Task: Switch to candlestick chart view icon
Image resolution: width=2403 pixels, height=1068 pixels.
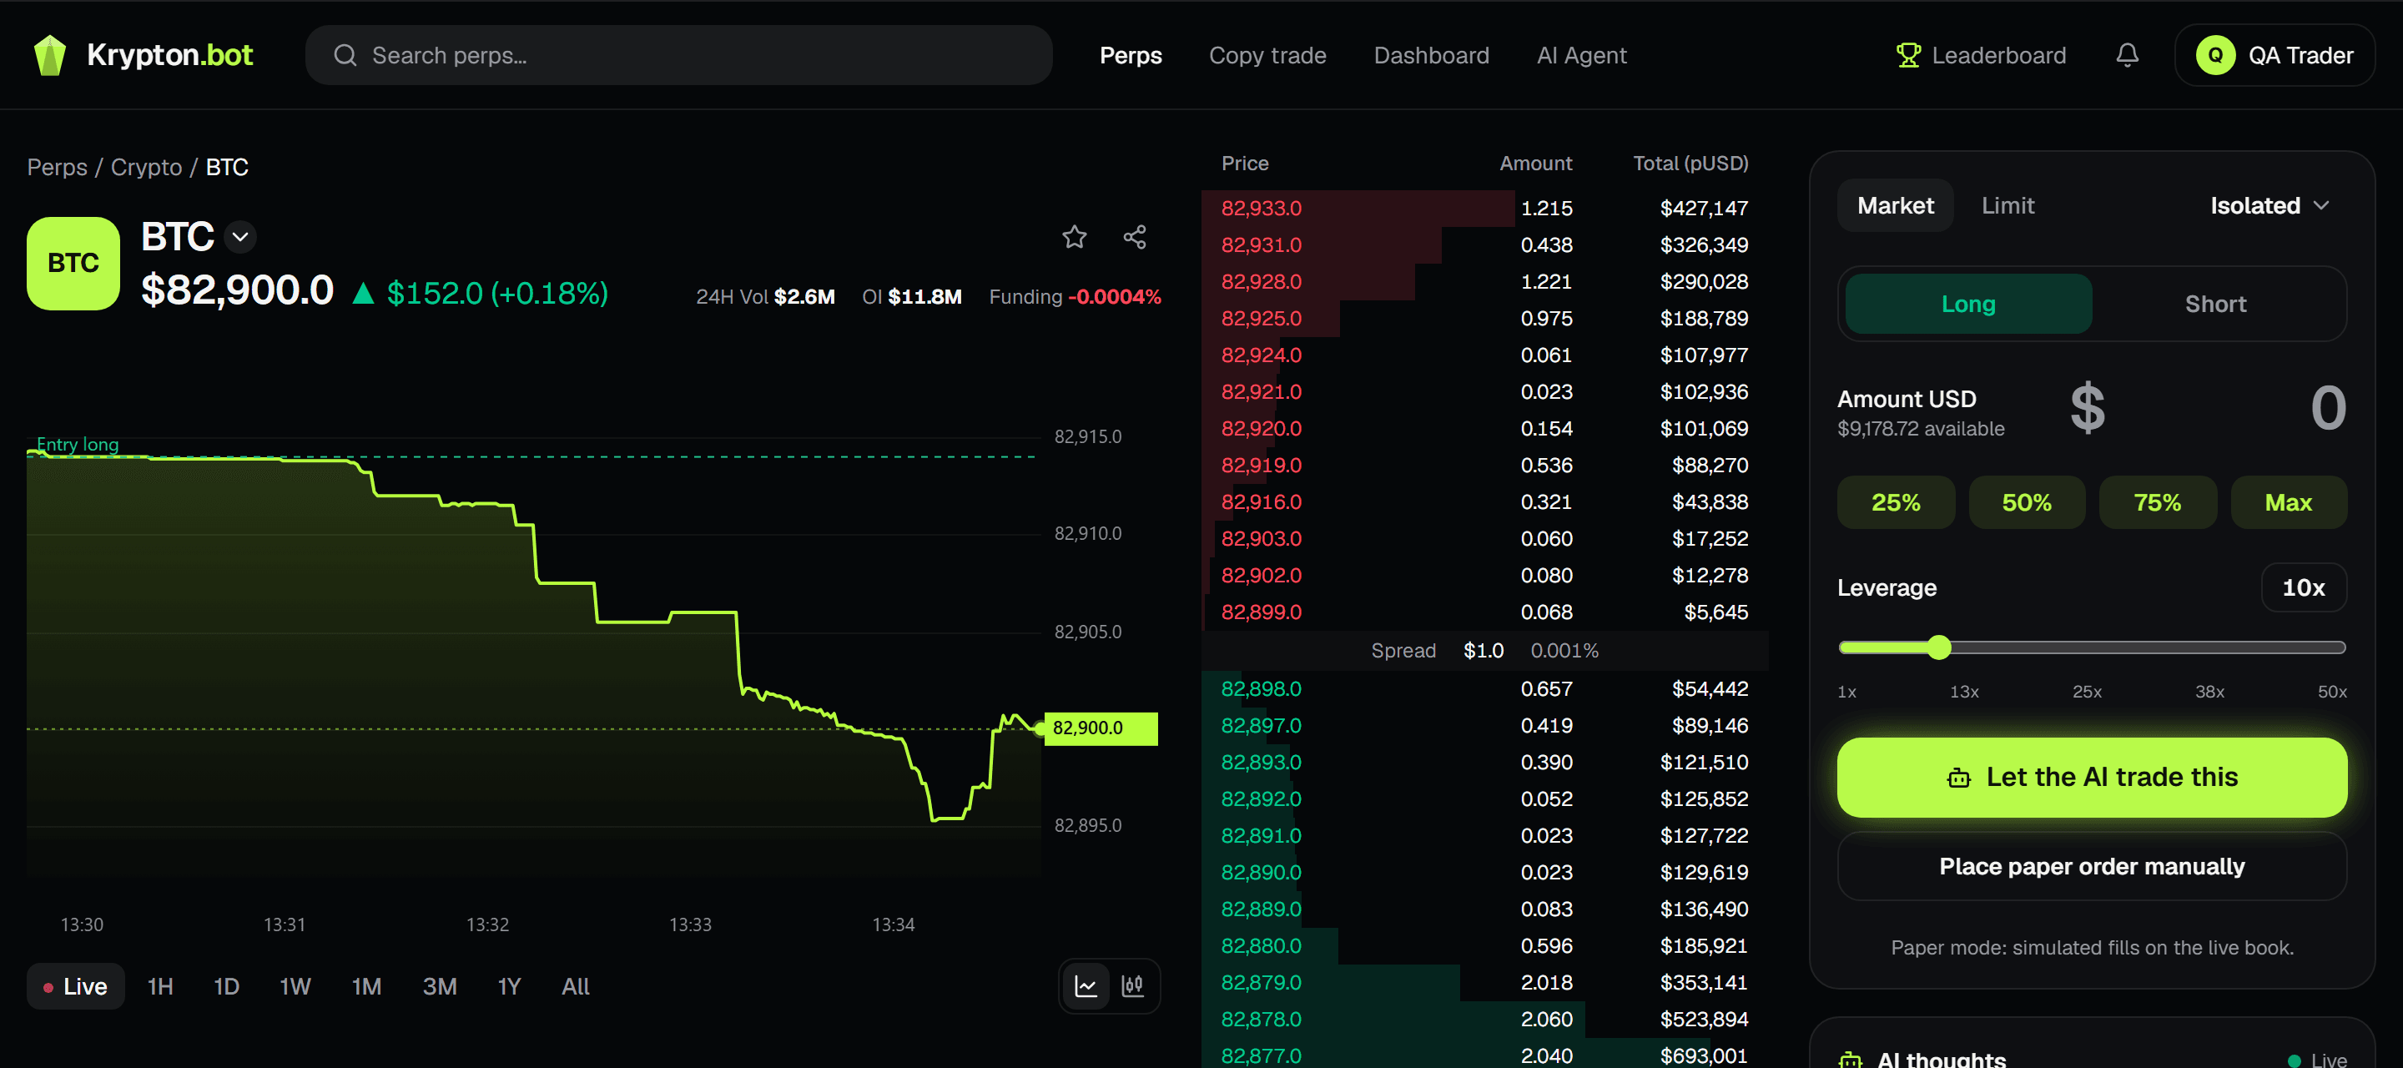Action: point(1132,986)
